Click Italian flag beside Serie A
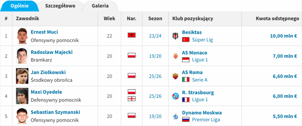Viewport: 302px width, 126px height. [x=186, y=80]
